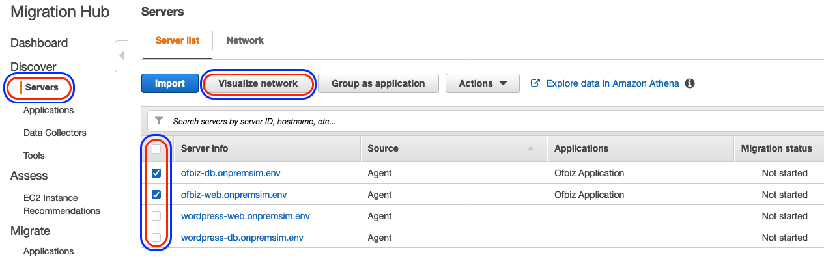Click the Visualize network button
The height and width of the screenshot is (259, 824).
click(x=258, y=83)
